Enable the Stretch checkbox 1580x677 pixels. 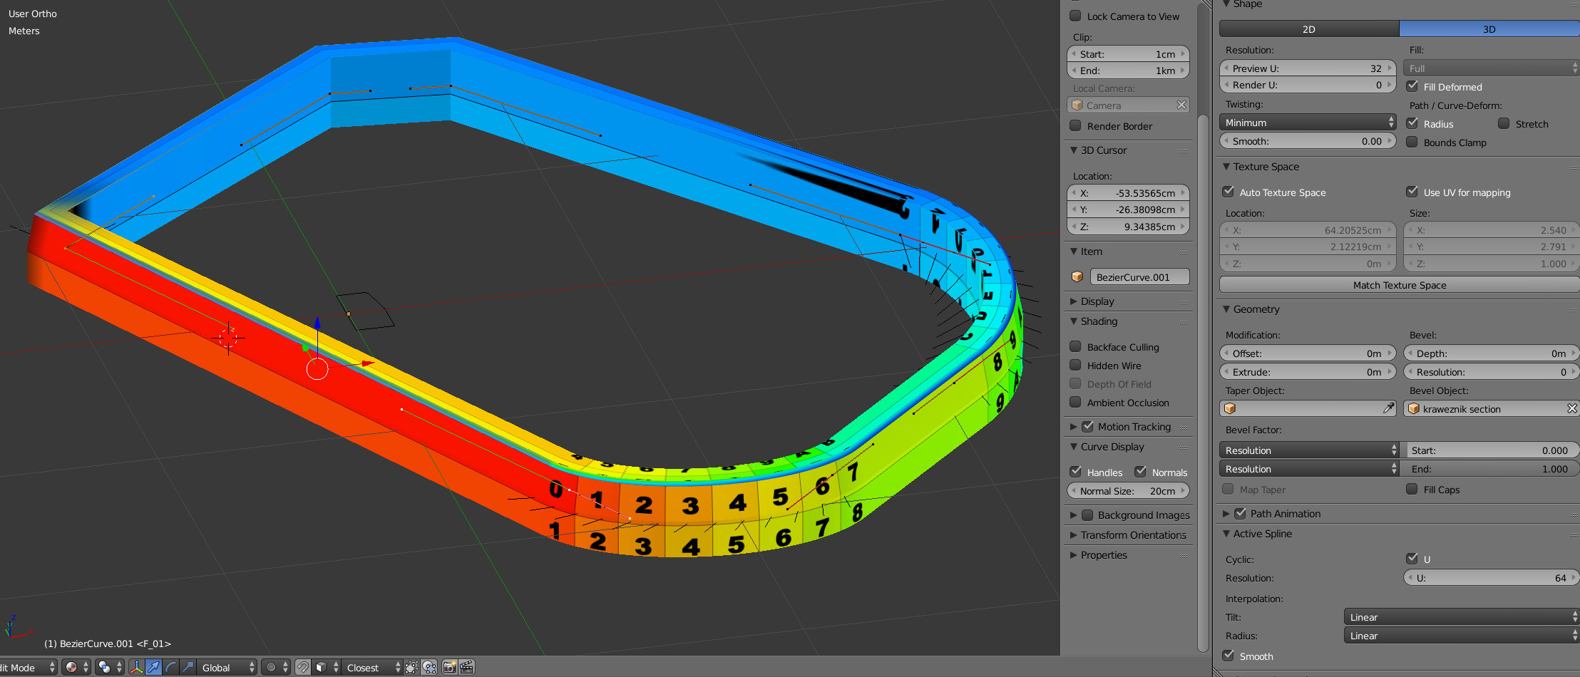point(1504,123)
